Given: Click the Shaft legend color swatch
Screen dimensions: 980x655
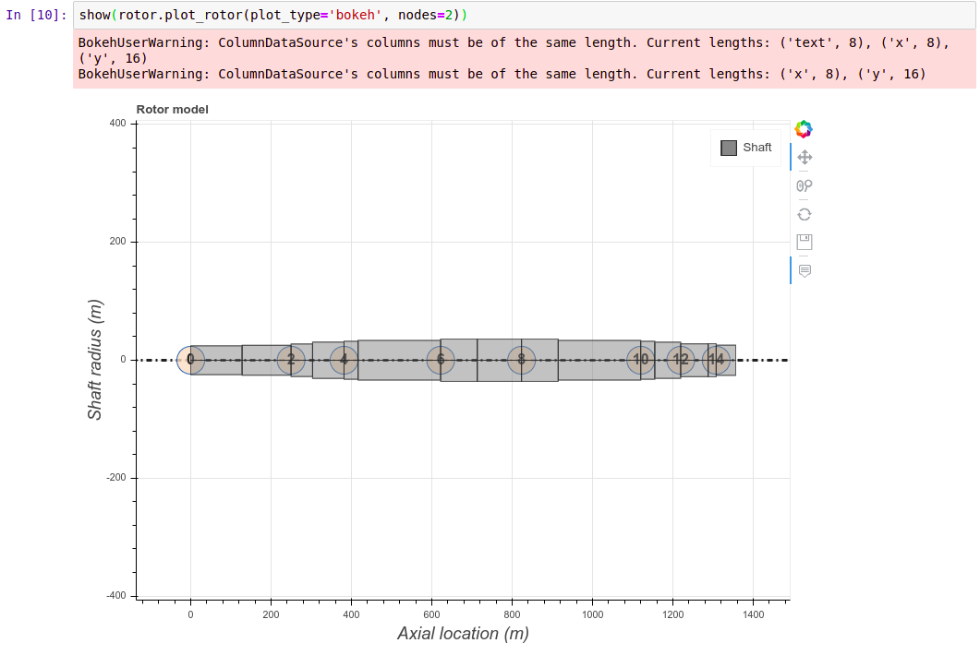Looking at the screenshot, I should pos(729,147).
